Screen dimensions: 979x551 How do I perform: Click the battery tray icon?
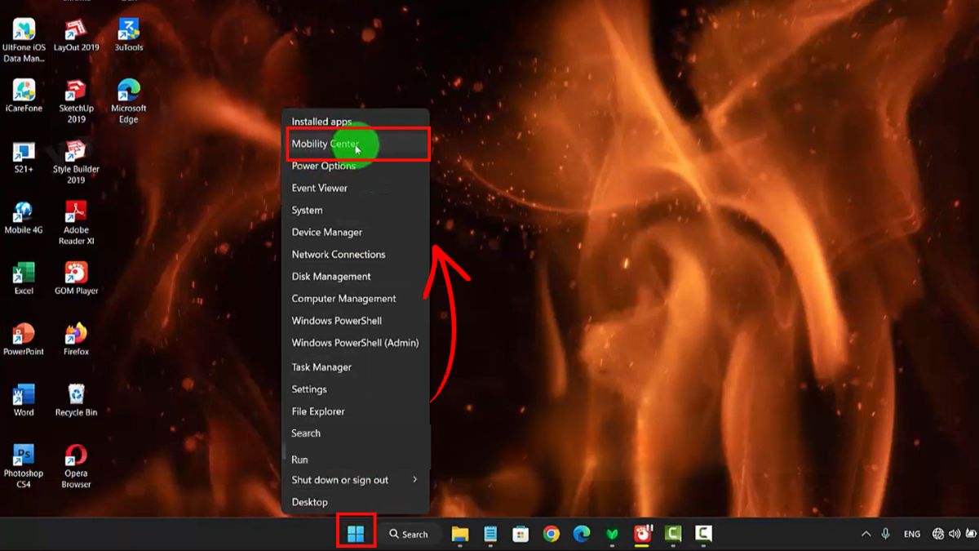coord(971,534)
